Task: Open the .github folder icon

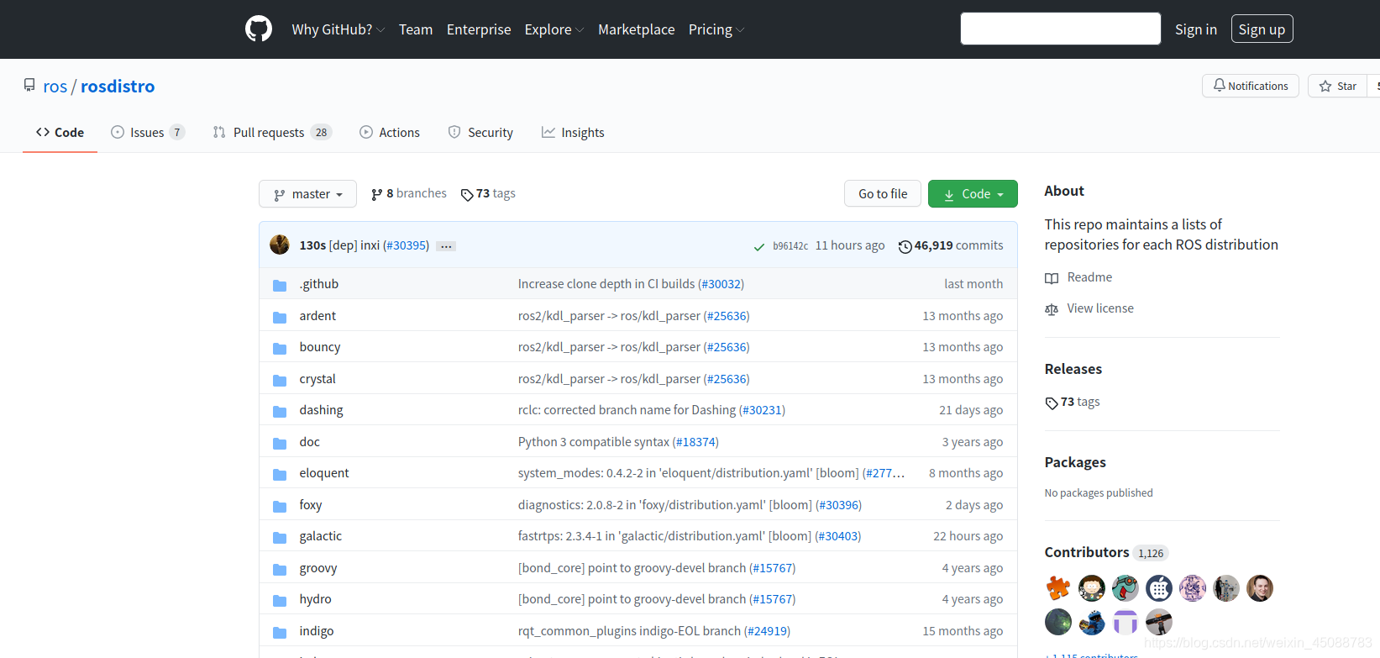Action: coord(280,285)
